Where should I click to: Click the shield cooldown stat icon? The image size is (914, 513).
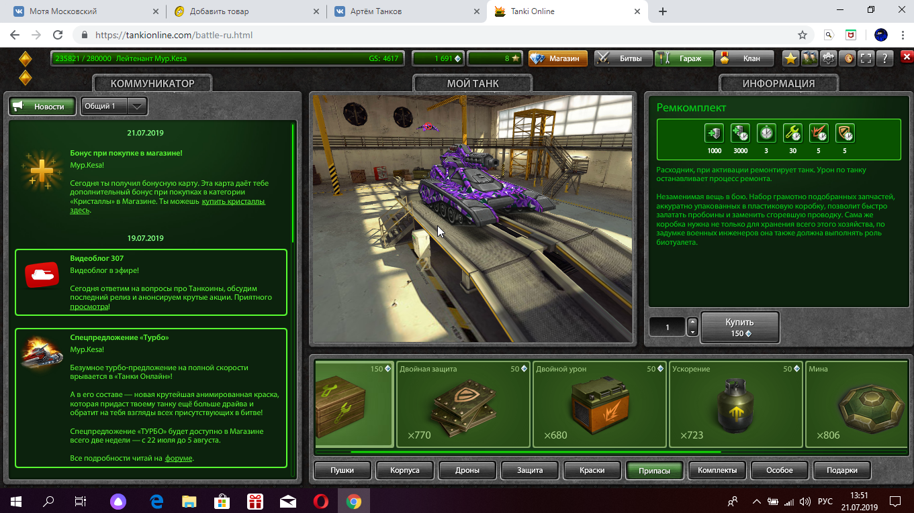coord(845,133)
